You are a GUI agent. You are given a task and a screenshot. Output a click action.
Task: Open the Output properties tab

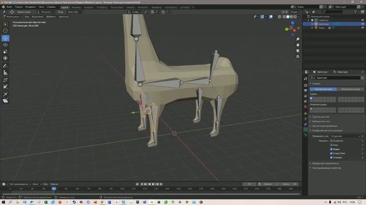(305, 91)
